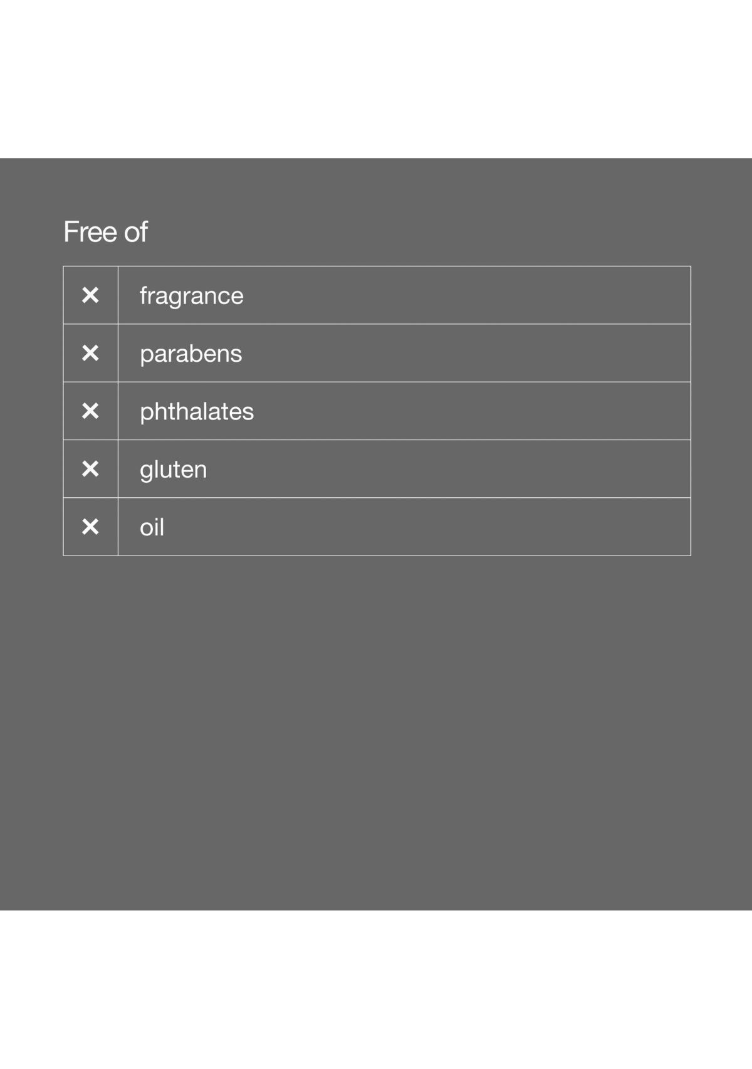Click the X mark next to parabens
This screenshot has height=1069, width=752.
(90, 353)
